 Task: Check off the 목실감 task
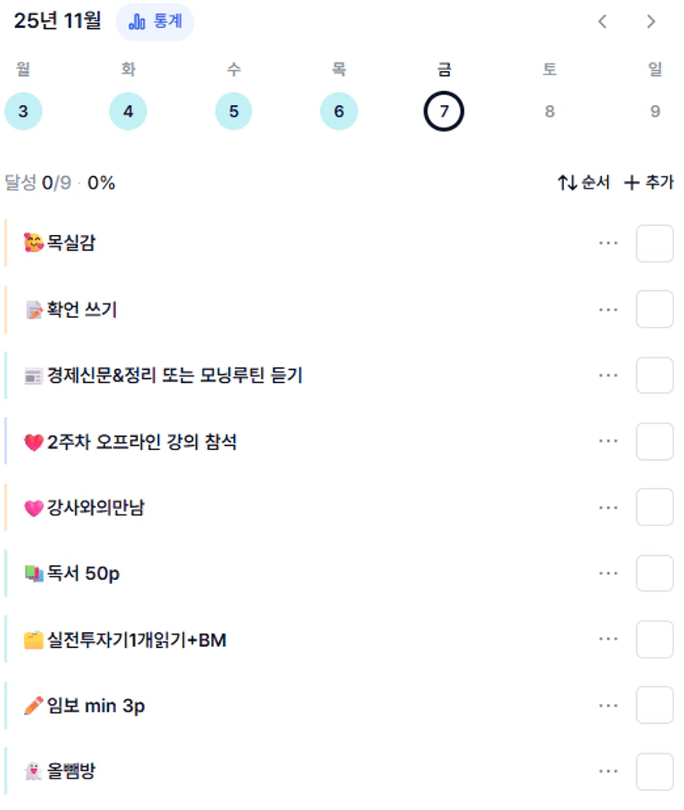coord(654,243)
